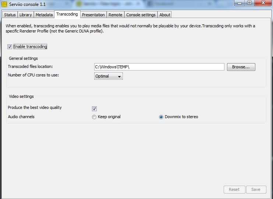Click the Reset button

[x=234, y=189]
